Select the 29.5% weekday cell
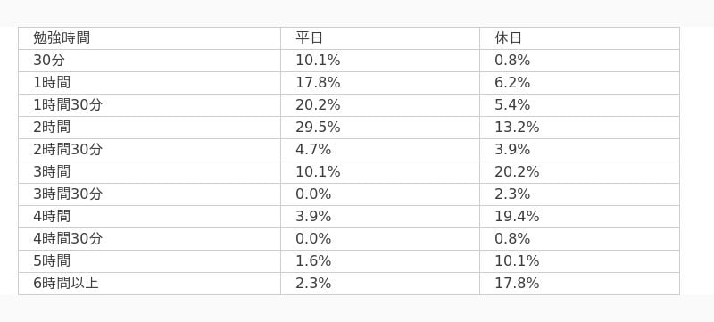The image size is (714, 322). coord(380,128)
